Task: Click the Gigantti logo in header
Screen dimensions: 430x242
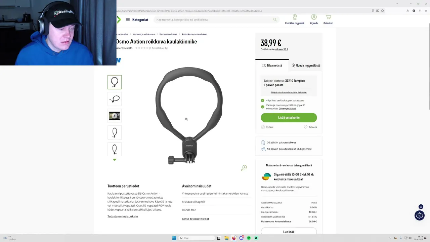Action: pos(119,20)
